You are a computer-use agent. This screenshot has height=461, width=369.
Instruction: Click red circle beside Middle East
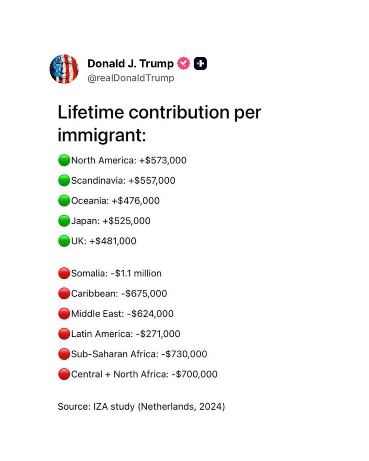[64, 314]
